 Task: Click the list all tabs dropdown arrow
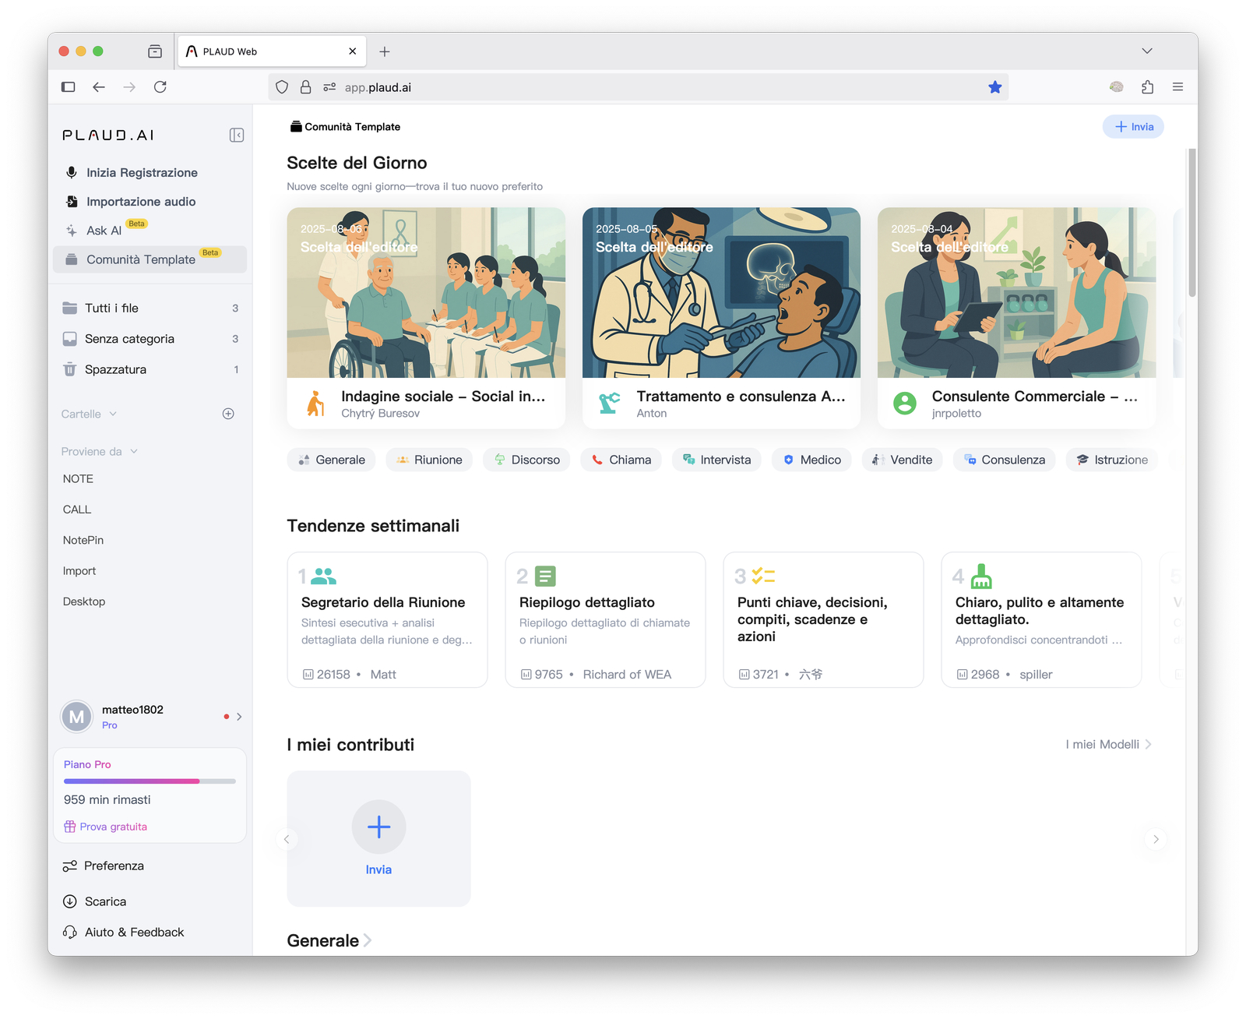click(x=1147, y=51)
